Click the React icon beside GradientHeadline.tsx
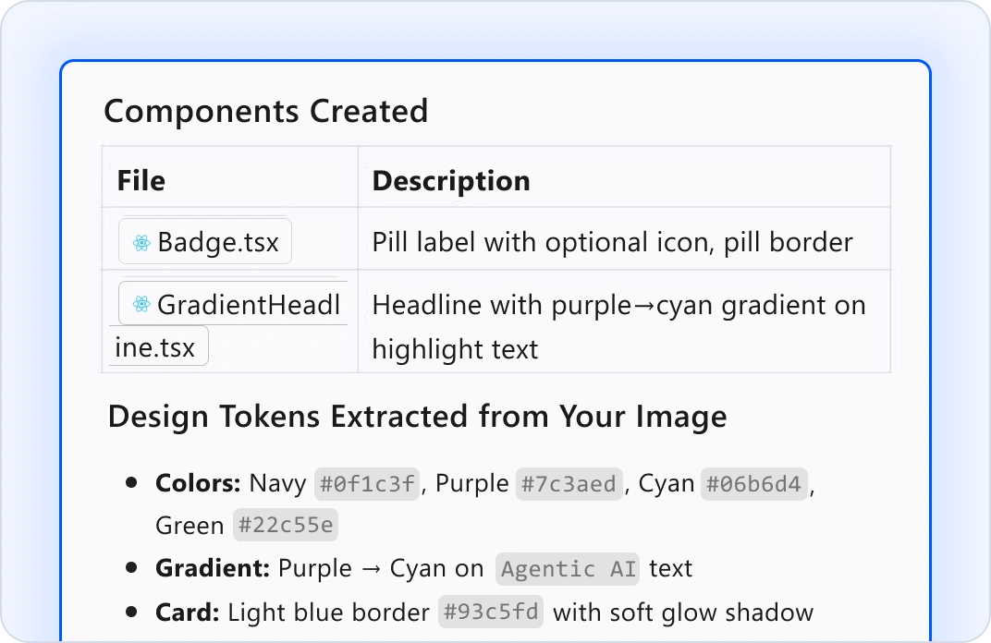The height and width of the screenshot is (643, 991). (141, 304)
